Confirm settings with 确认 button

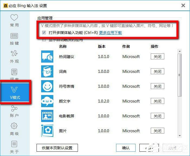[x=126, y=148]
